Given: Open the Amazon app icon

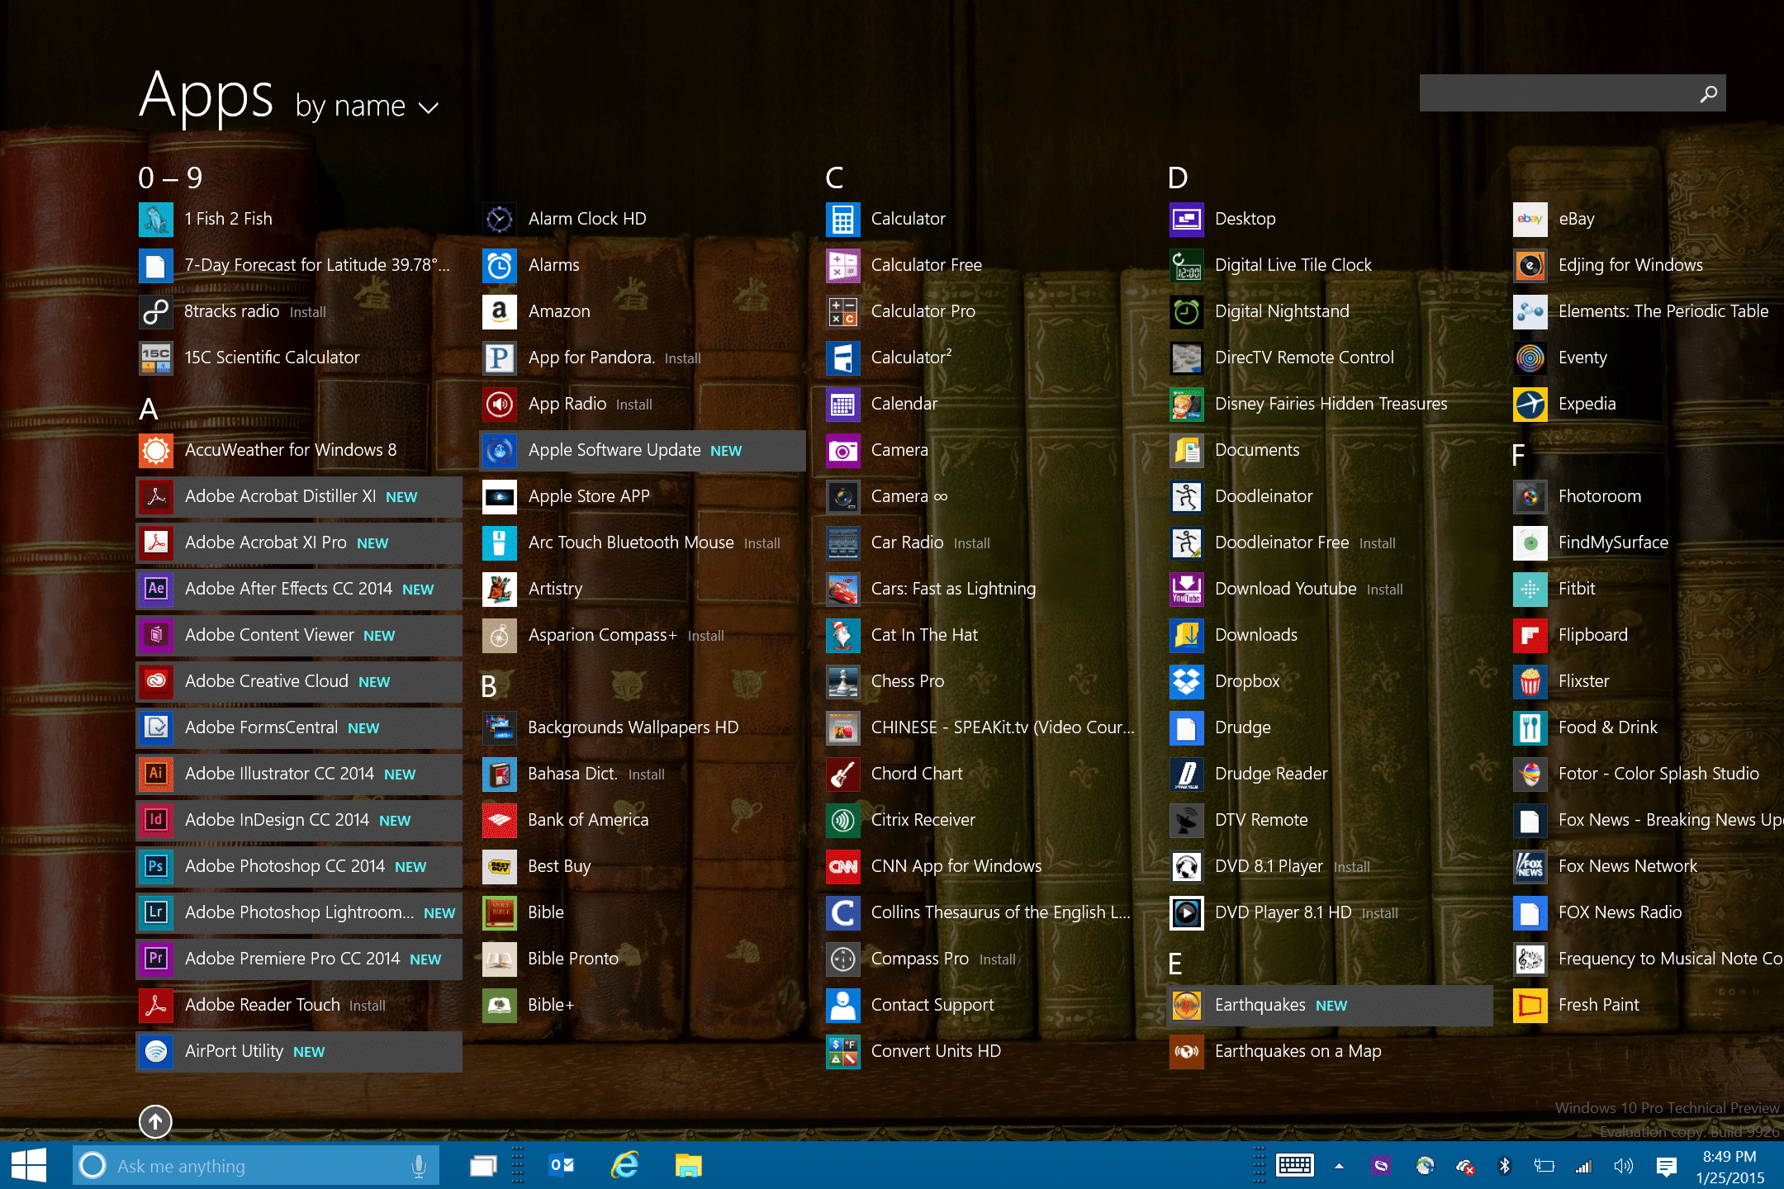Looking at the screenshot, I should [x=500, y=311].
